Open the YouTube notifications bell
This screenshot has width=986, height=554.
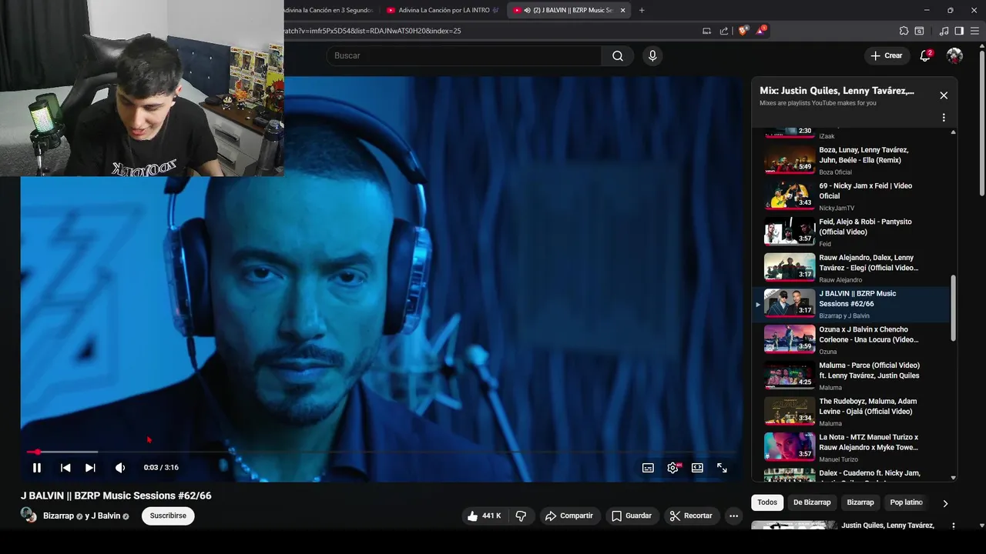(926, 55)
